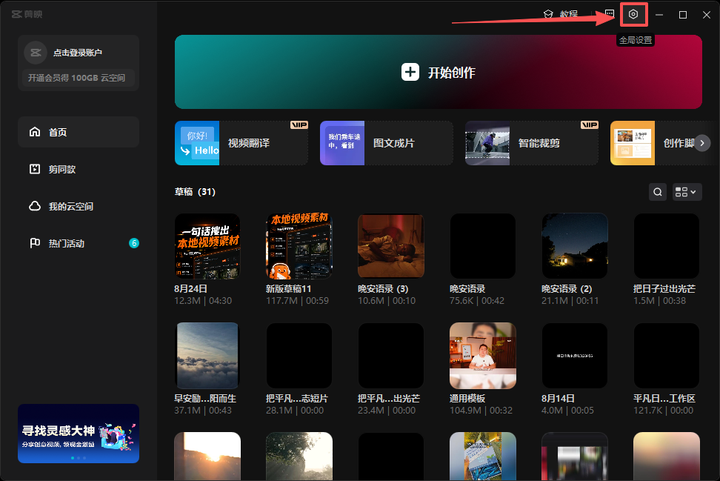Open 热门活动 in the sidebar
The width and height of the screenshot is (720, 481).
[x=79, y=243]
